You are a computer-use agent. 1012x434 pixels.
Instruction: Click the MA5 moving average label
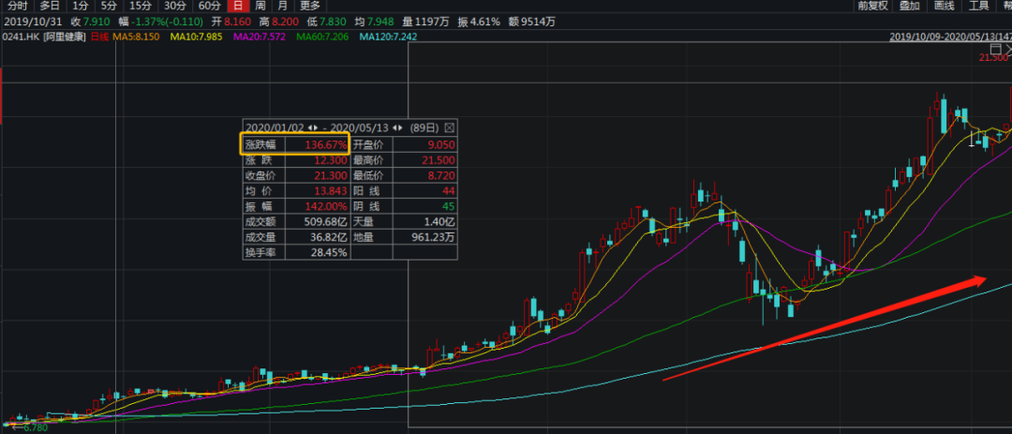137,37
